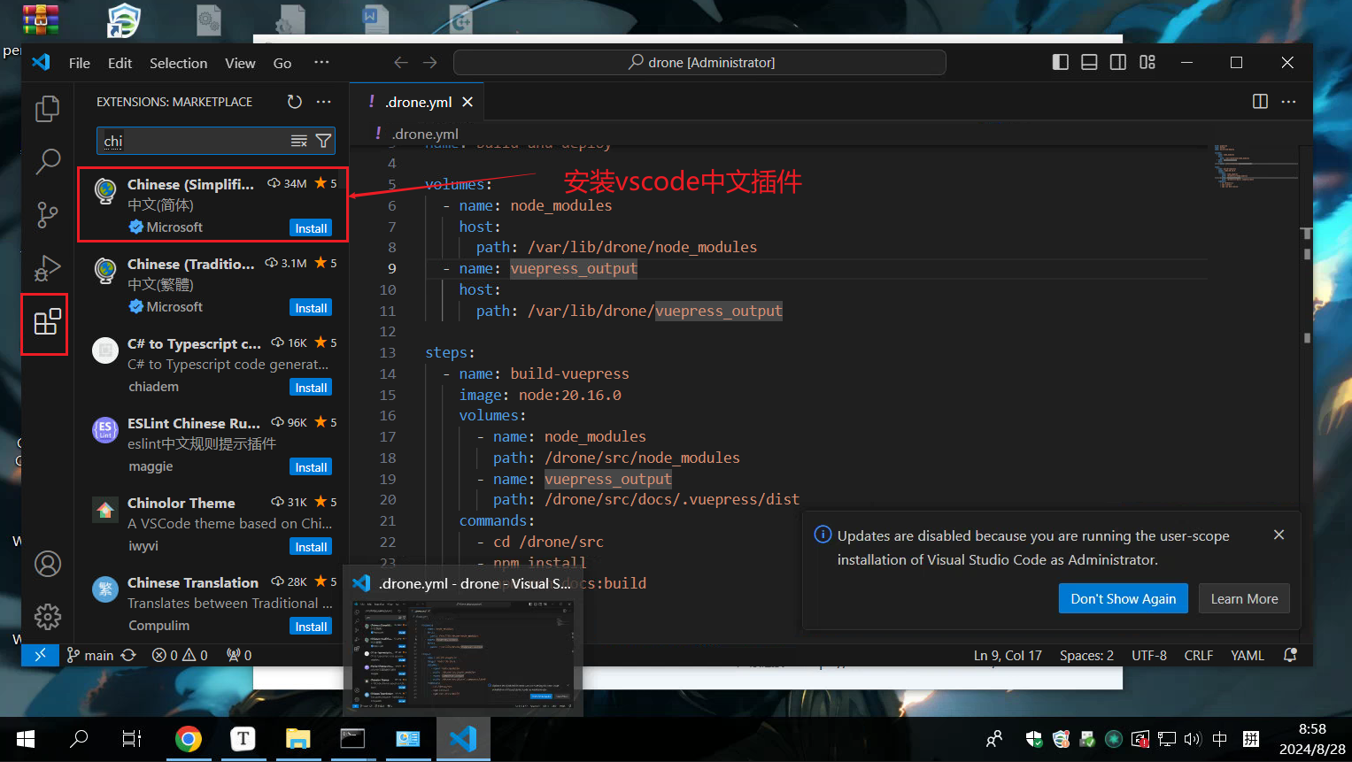This screenshot has width=1352, height=762.
Task: Open File Explorer from the taskbar
Action: 297,739
